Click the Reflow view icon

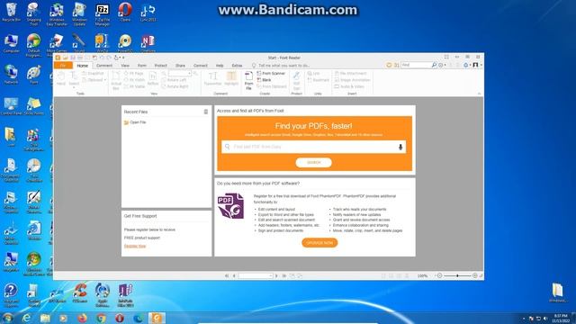[x=153, y=78]
